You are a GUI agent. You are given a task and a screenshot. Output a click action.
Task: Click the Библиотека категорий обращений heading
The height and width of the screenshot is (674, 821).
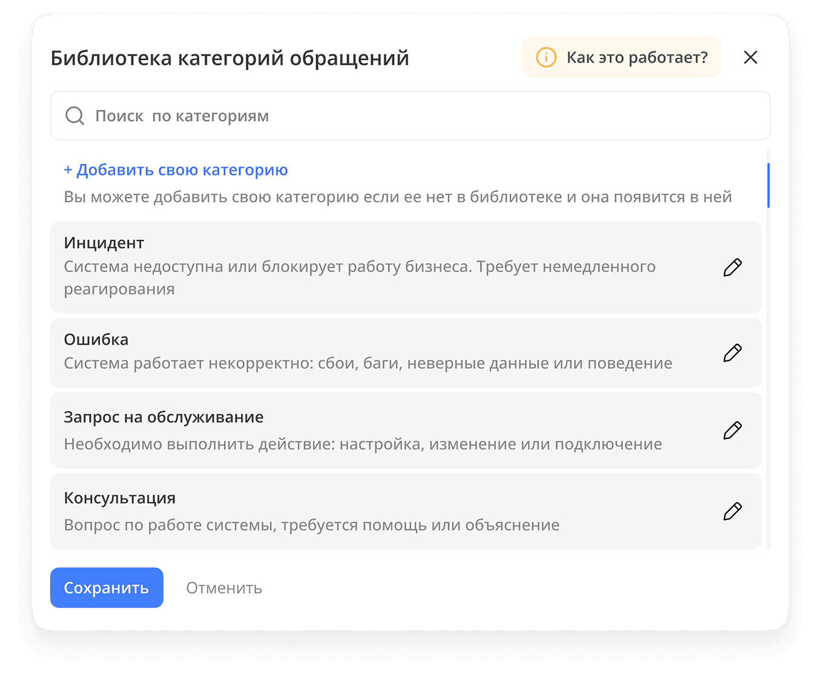230,58
